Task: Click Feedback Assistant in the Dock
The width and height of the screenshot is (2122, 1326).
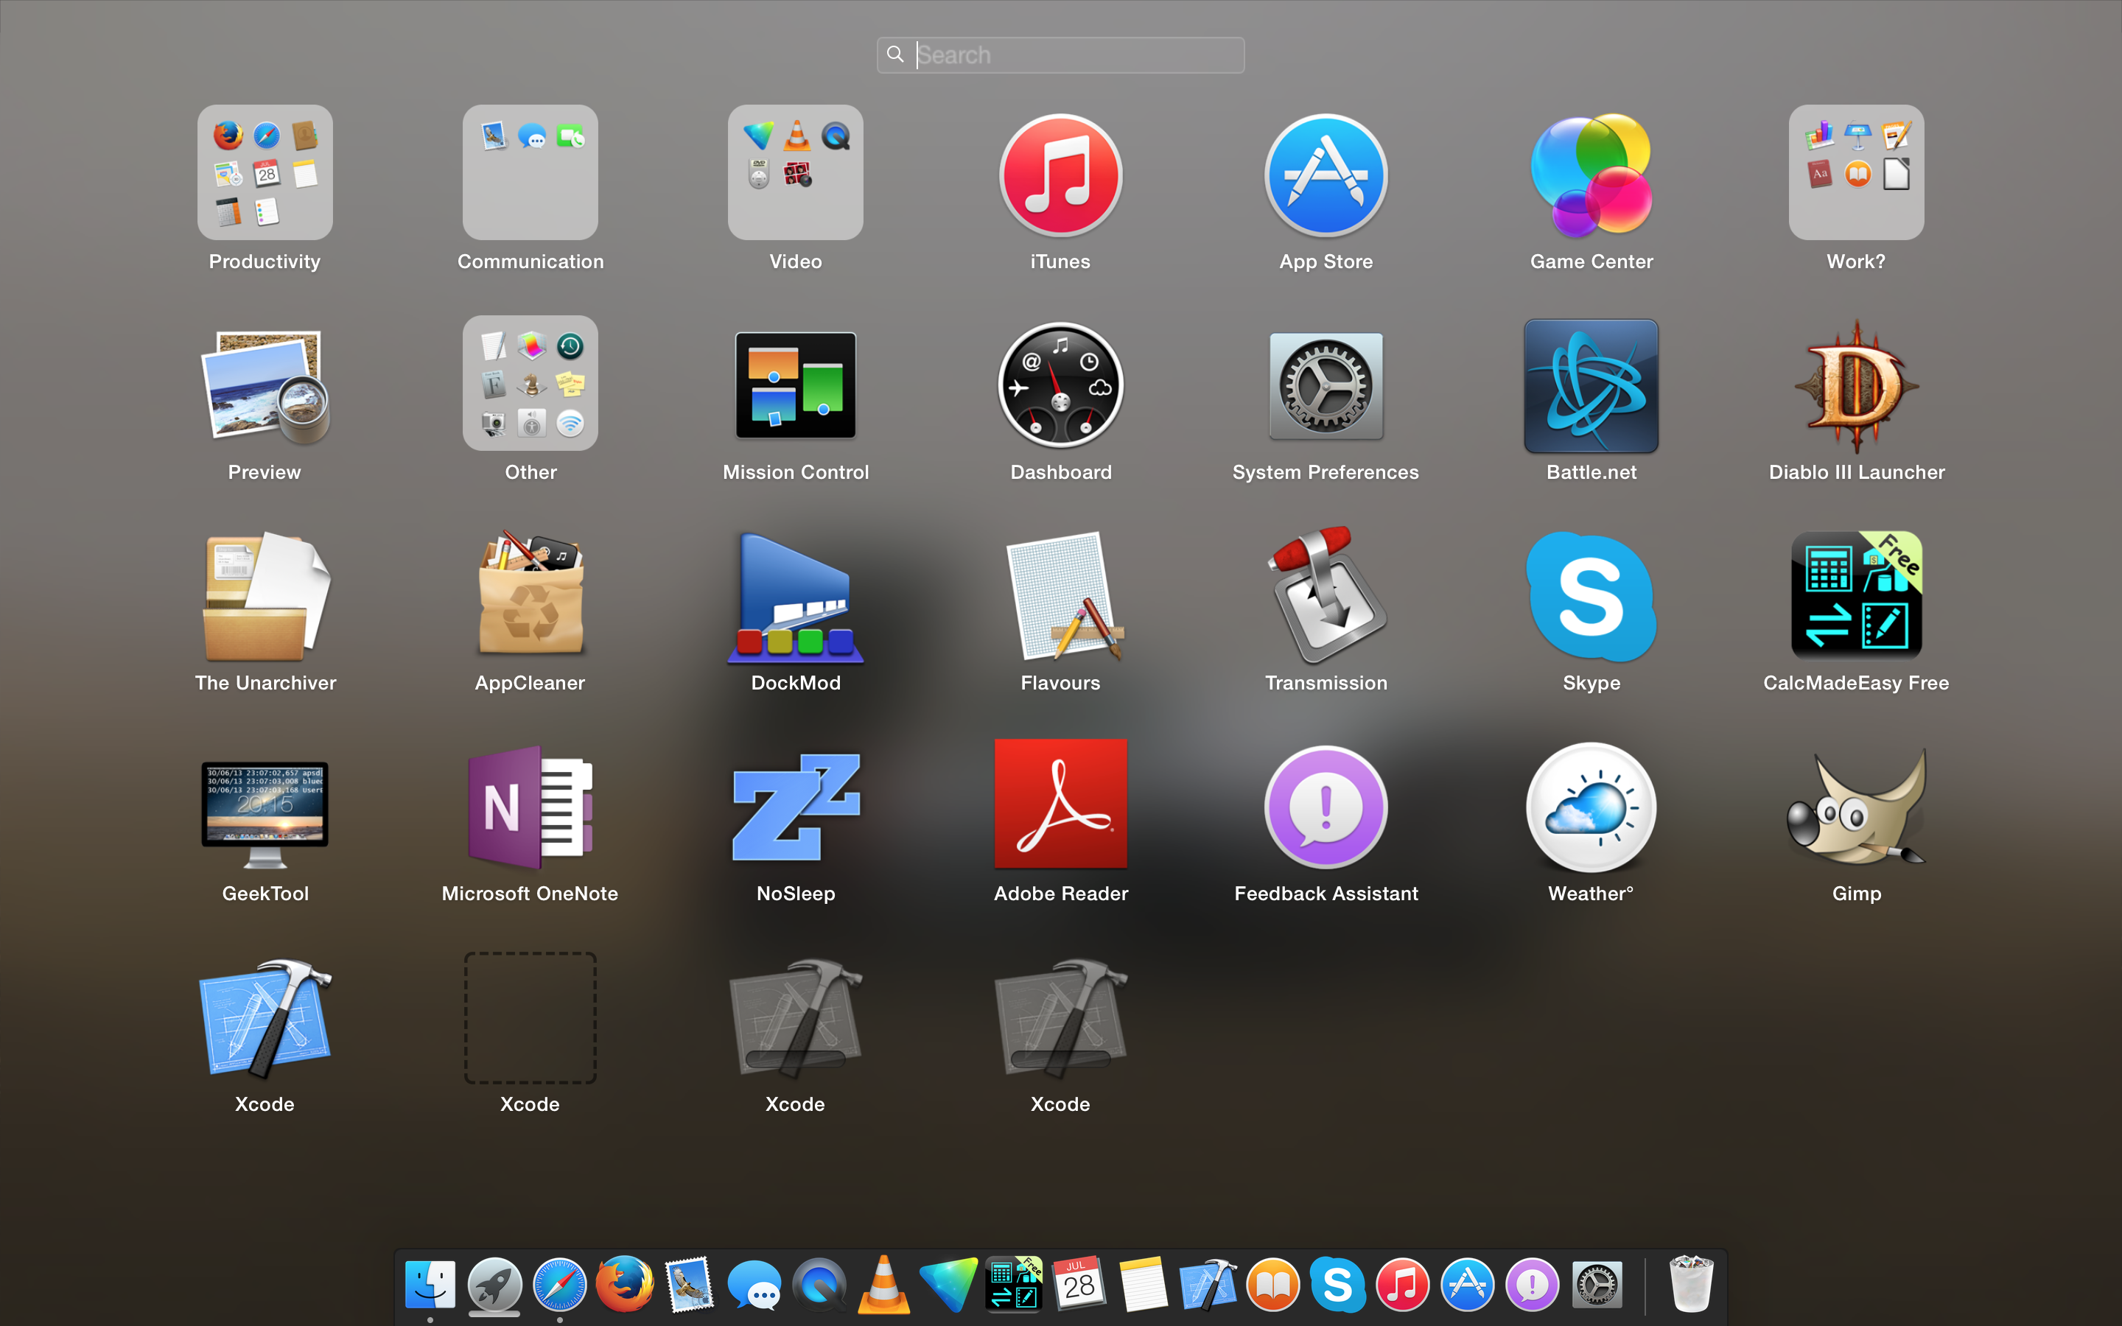Action: click(x=1533, y=1285)
